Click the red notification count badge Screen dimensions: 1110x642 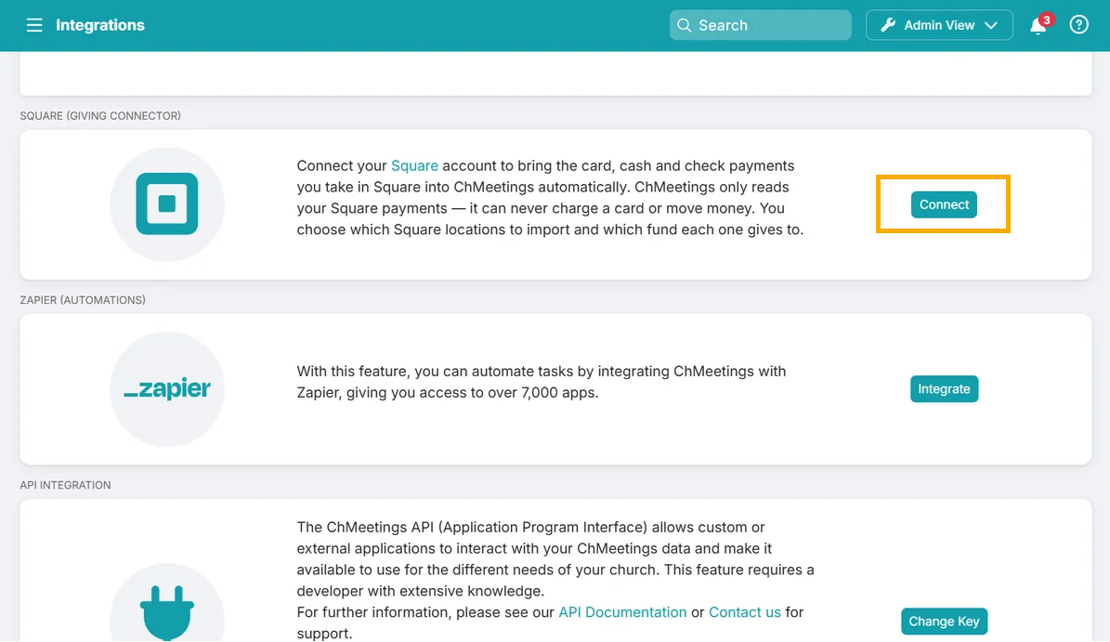tap(1046, 20)
